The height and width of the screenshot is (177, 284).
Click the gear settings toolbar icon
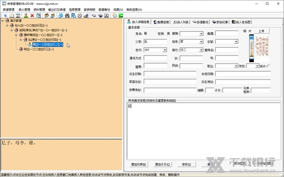point(80,16)
